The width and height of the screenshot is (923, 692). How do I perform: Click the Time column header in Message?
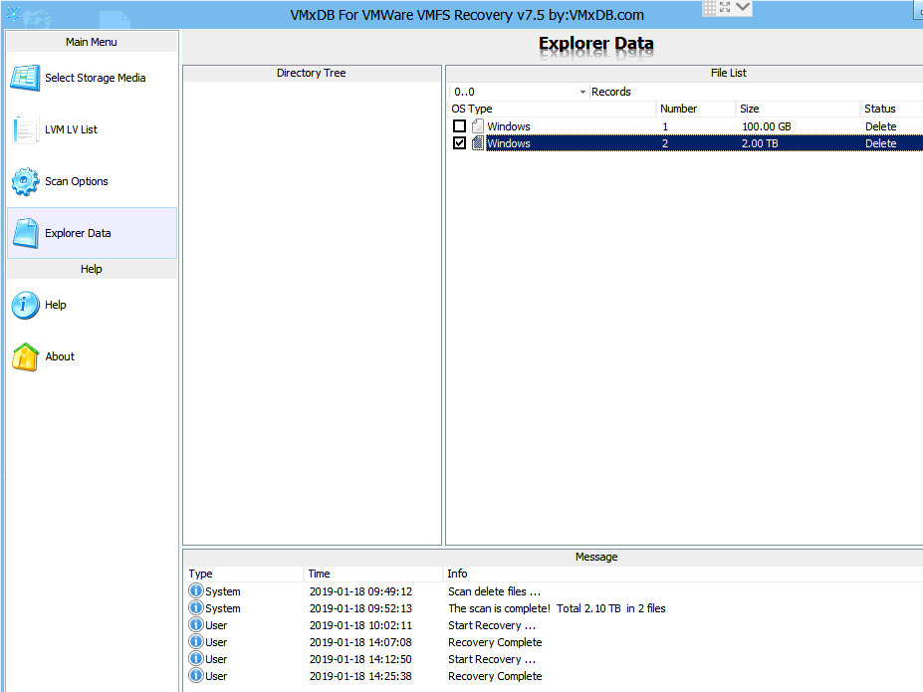pyautogui.click(x=373, y=574)
